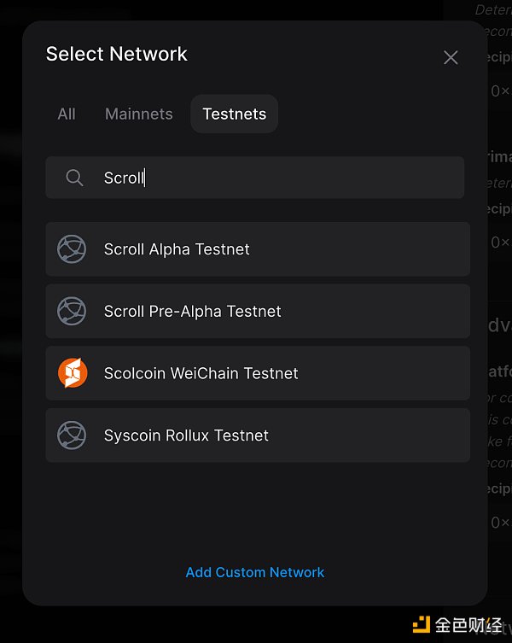Pick the Scroll Pre-Alpha Testnet label
The width and height of the screenshot is (512, 643).
tap(192, 311)
